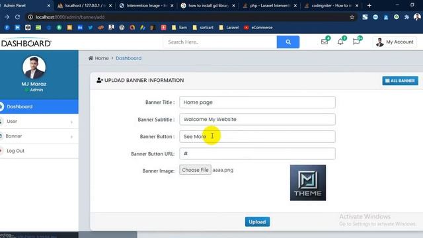Click the Search Here input box
The width and height of the screenshot is (423, 238).
220,42
